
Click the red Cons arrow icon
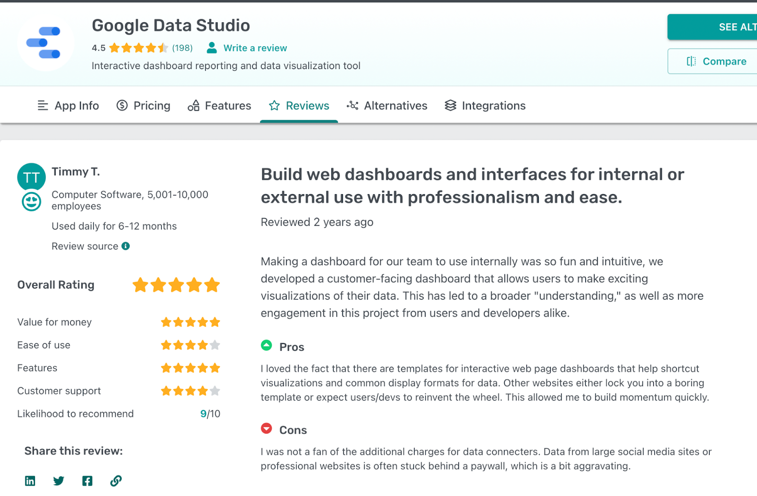pos(267,429)
